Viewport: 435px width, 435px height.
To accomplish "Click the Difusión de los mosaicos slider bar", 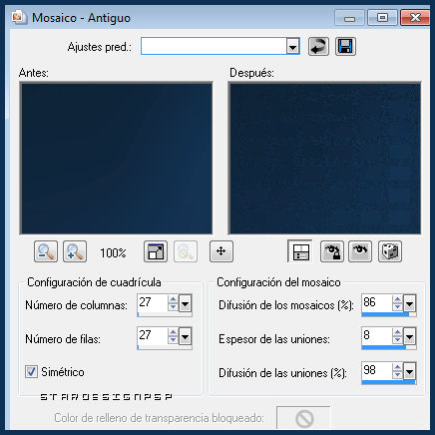I will click(x=389, y=314).
